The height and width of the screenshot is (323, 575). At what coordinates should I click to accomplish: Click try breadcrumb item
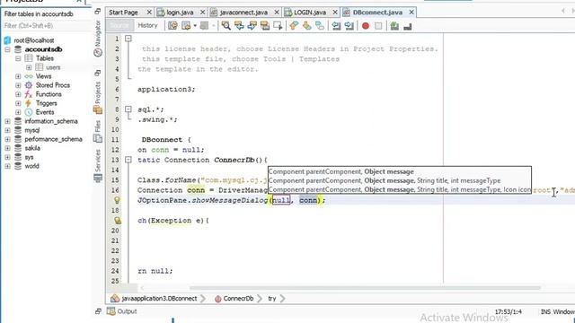[x=271, y=299]
